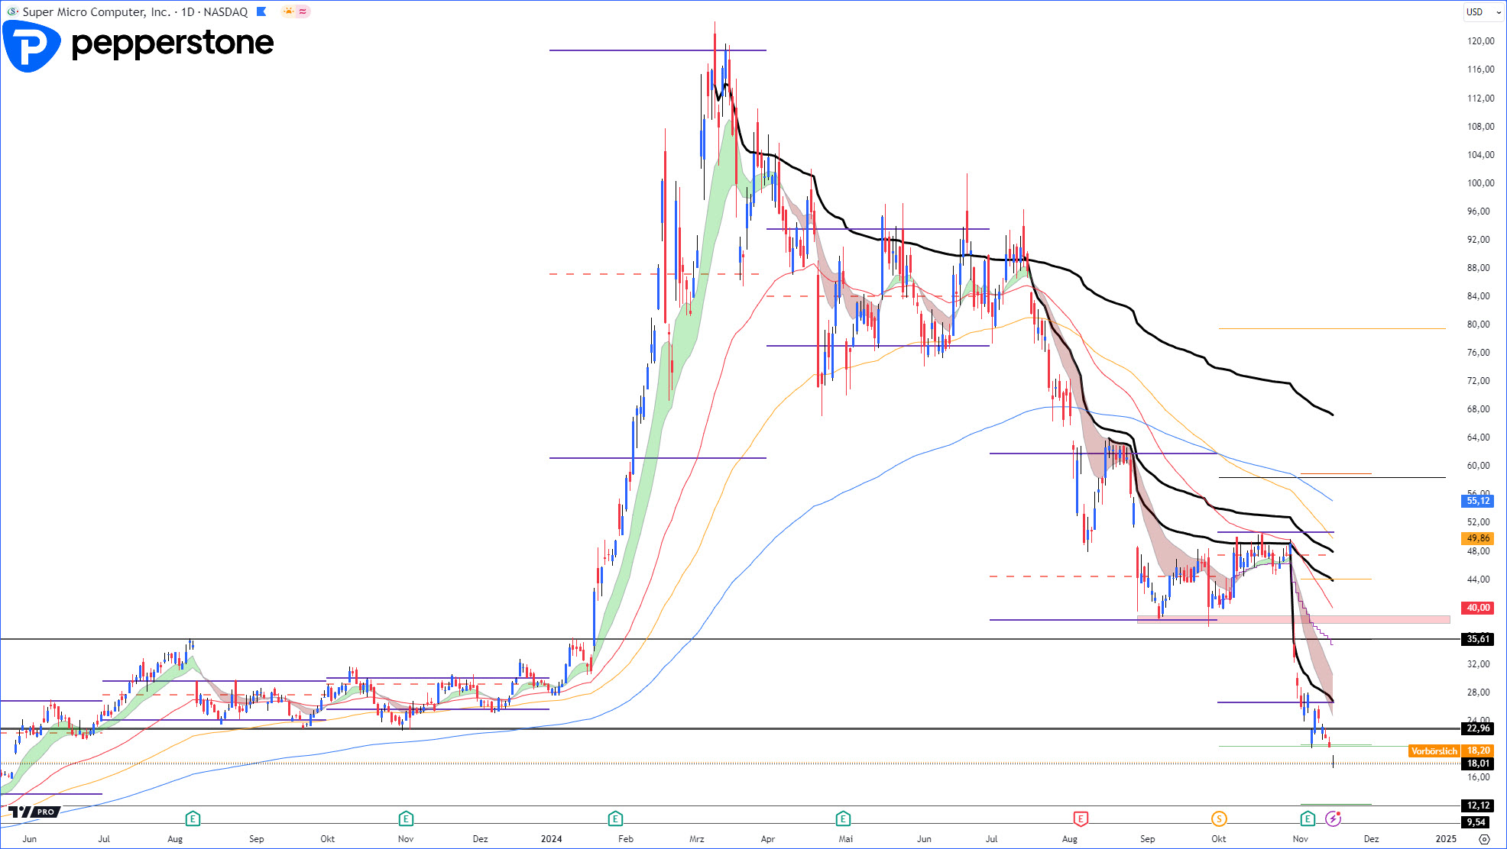1507x849 pixels.
Task: Click the blue flag icon beside NASDAQ
Action: [x=261, y=11]
